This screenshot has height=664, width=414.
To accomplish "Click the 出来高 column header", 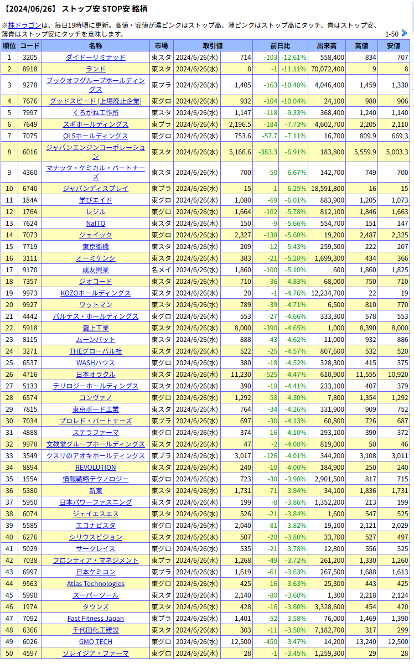I will pos(327,45).
